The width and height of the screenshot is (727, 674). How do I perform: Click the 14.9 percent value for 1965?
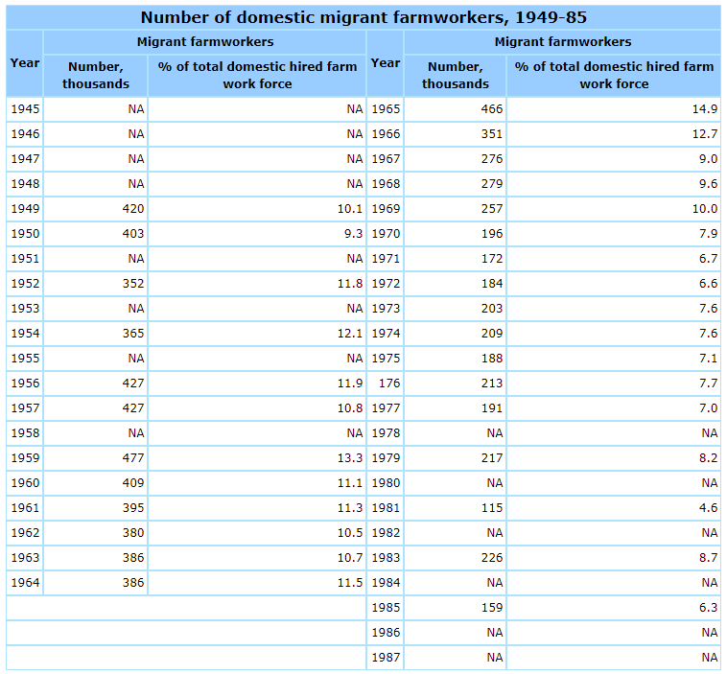point(705,108)
